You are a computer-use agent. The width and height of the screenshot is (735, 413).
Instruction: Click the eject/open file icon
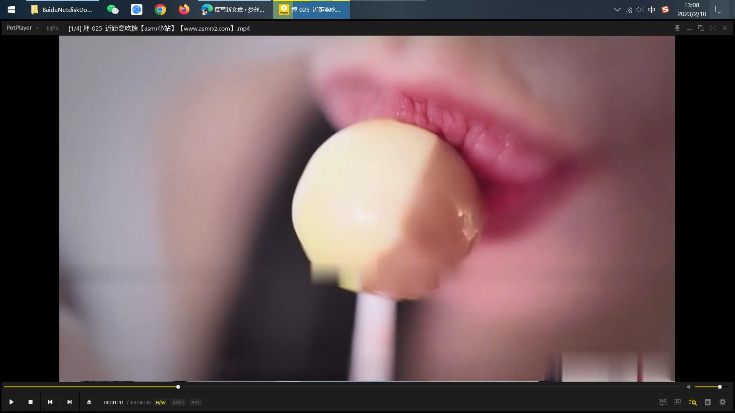coord(89,402)
